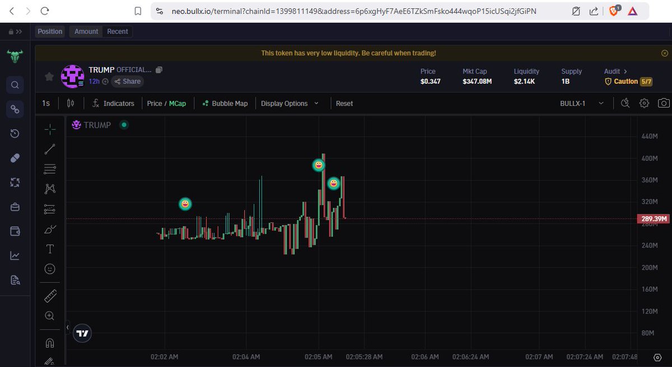This screenshot has height=367, width=672.
Task: Open the history clock sidebar icon
Action: (x=15, y=133)
